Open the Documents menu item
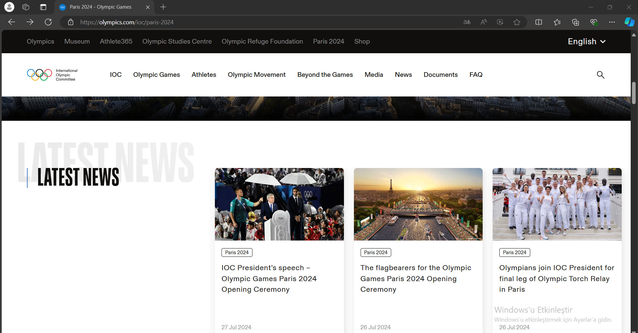 pos(441,75)
